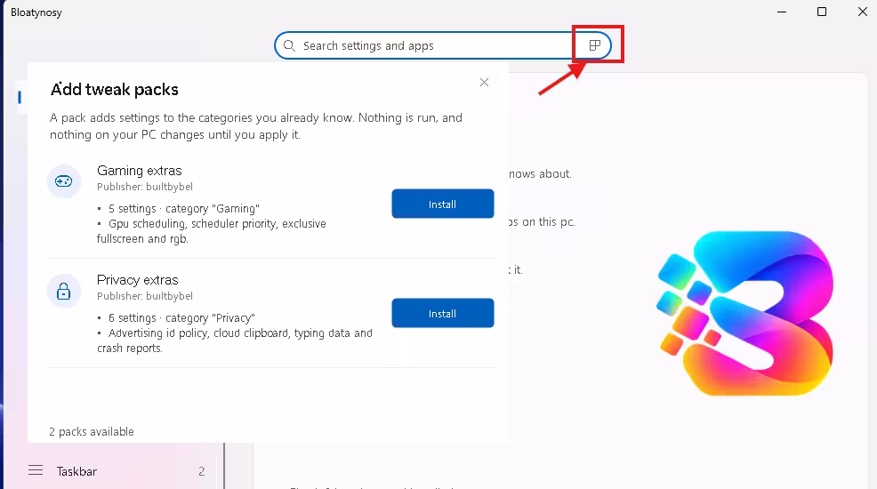Click the pack description paragraph under heading
This screenshot has height=489, width=877.
pyautogui.click(x=256, y=126)
